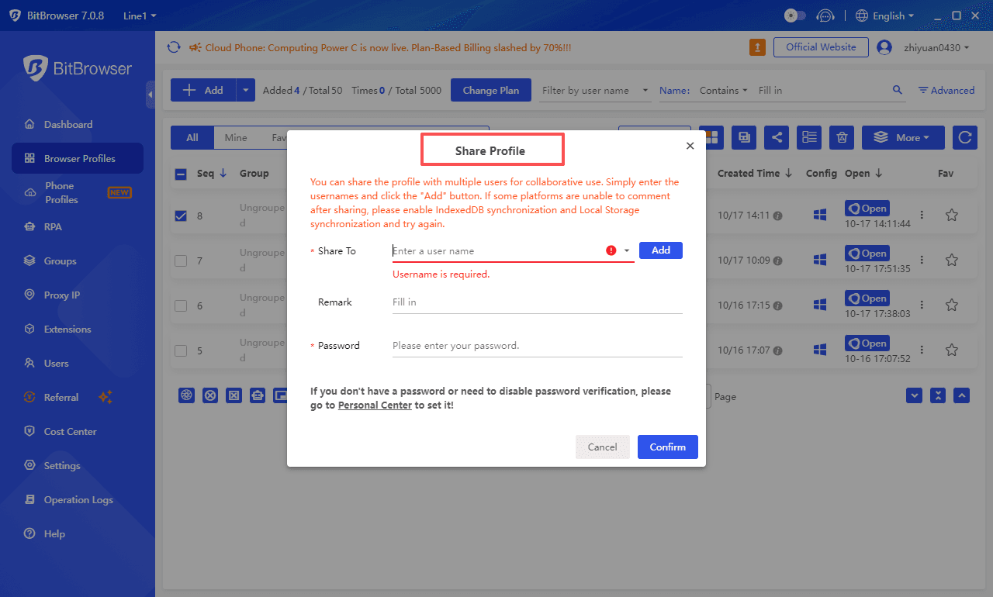Toggle the theme switch in title bar

(795, 16)
